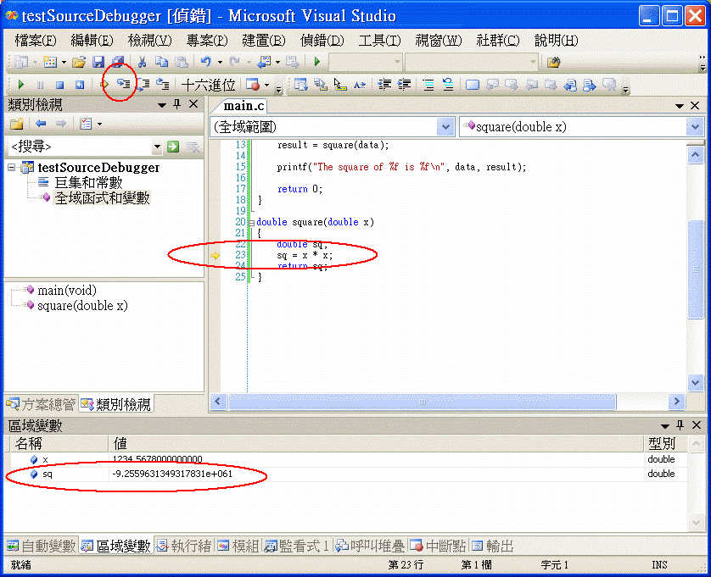Open the square(double x) members dropdown

pyautogui.click(x=695, y=127)
